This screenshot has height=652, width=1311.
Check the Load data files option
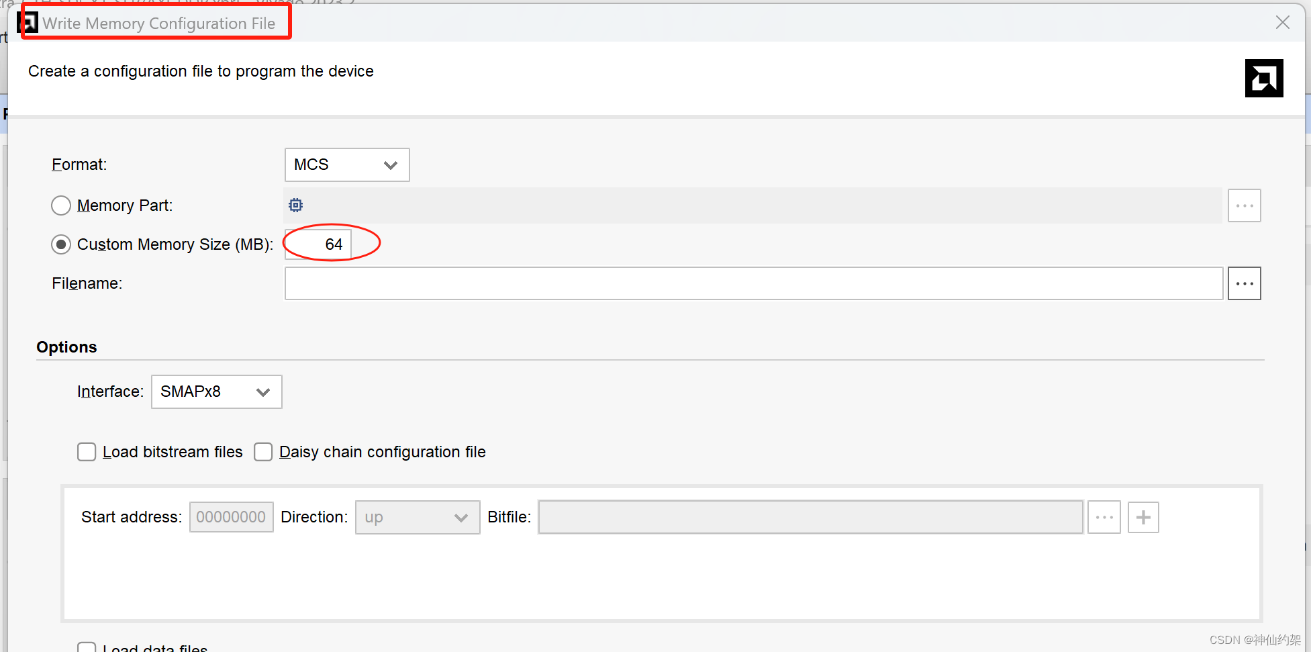click(87, 647)
